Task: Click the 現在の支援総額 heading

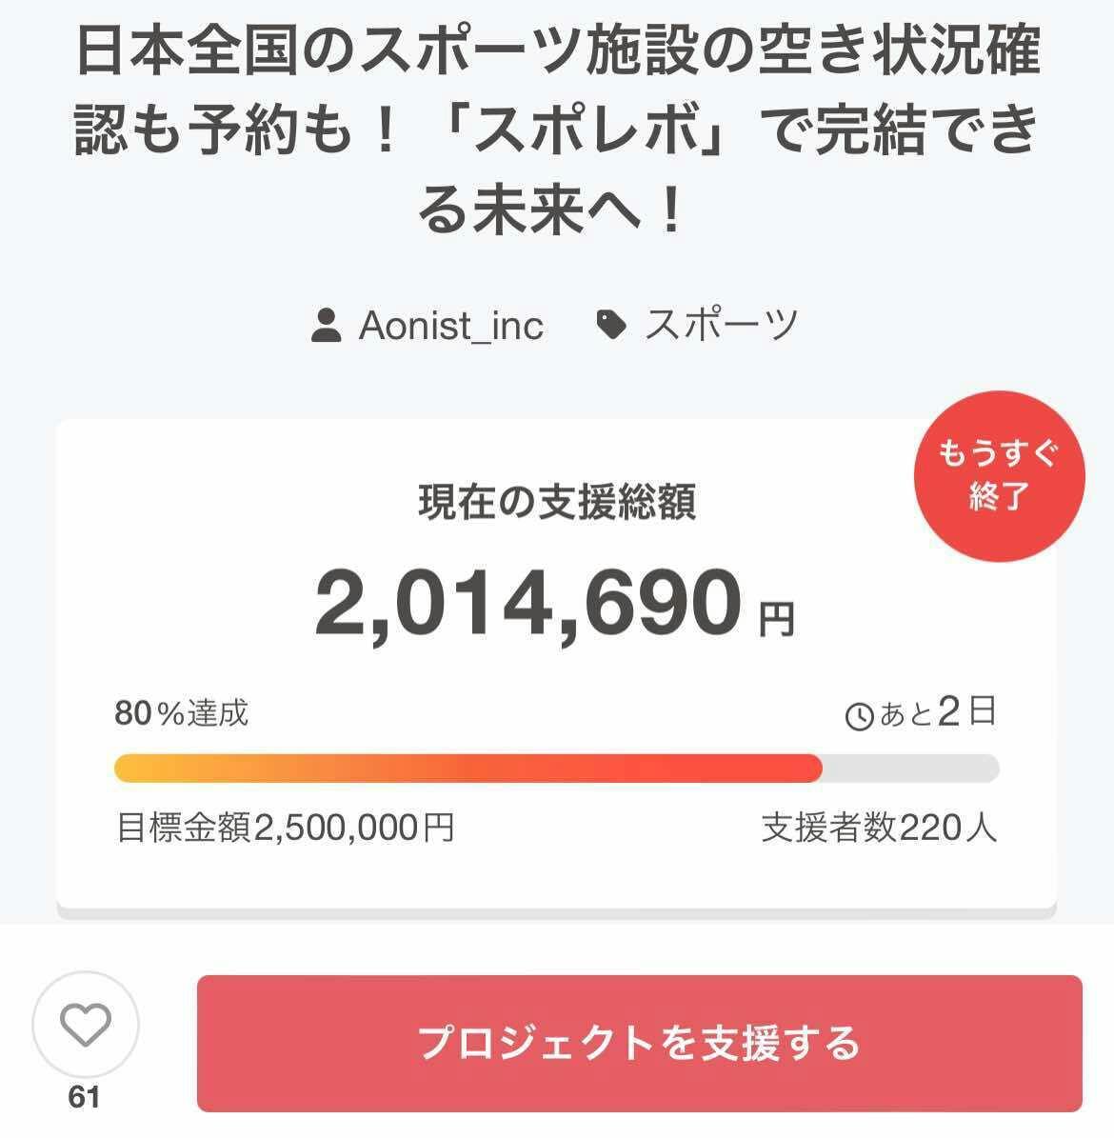Action: click(x=557, y=502)
